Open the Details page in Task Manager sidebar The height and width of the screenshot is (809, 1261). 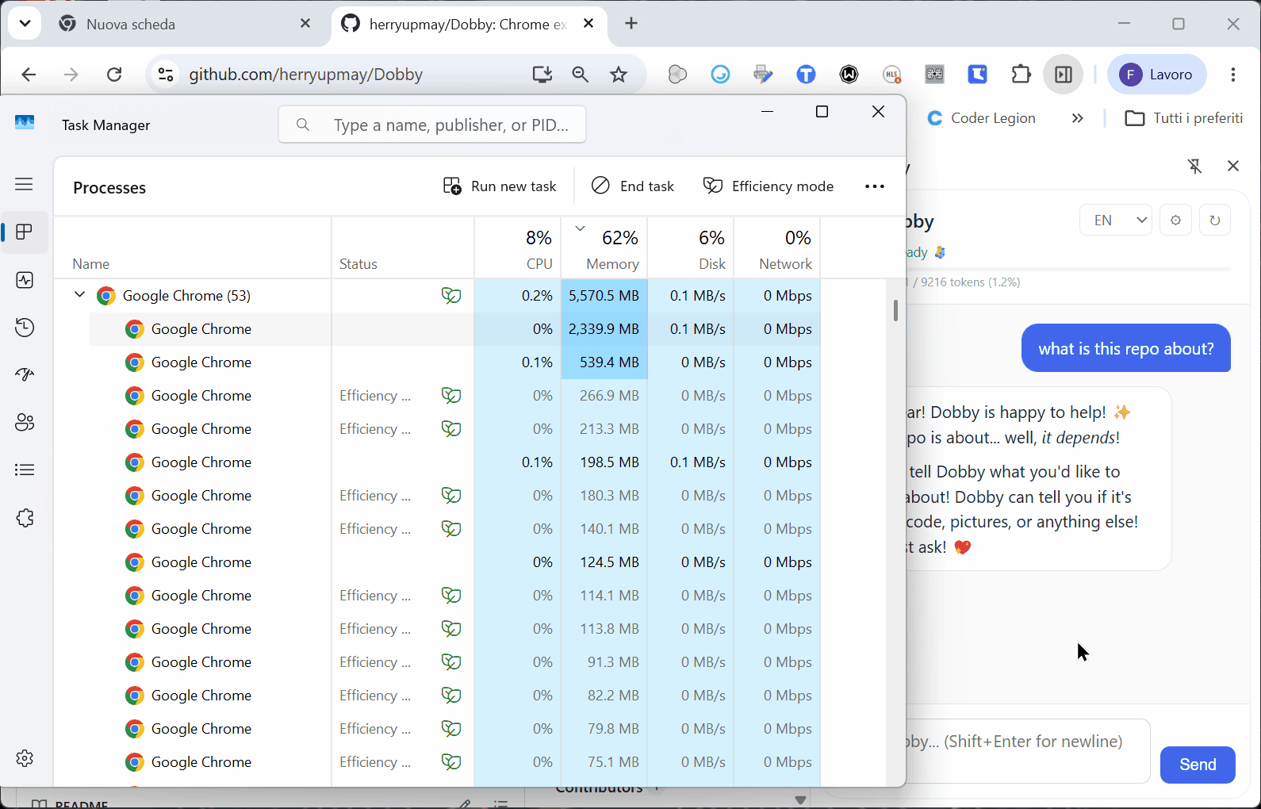(x=25, y=470)
